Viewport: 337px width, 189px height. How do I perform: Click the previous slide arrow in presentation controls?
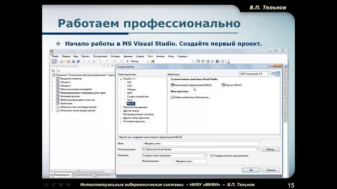46,184
